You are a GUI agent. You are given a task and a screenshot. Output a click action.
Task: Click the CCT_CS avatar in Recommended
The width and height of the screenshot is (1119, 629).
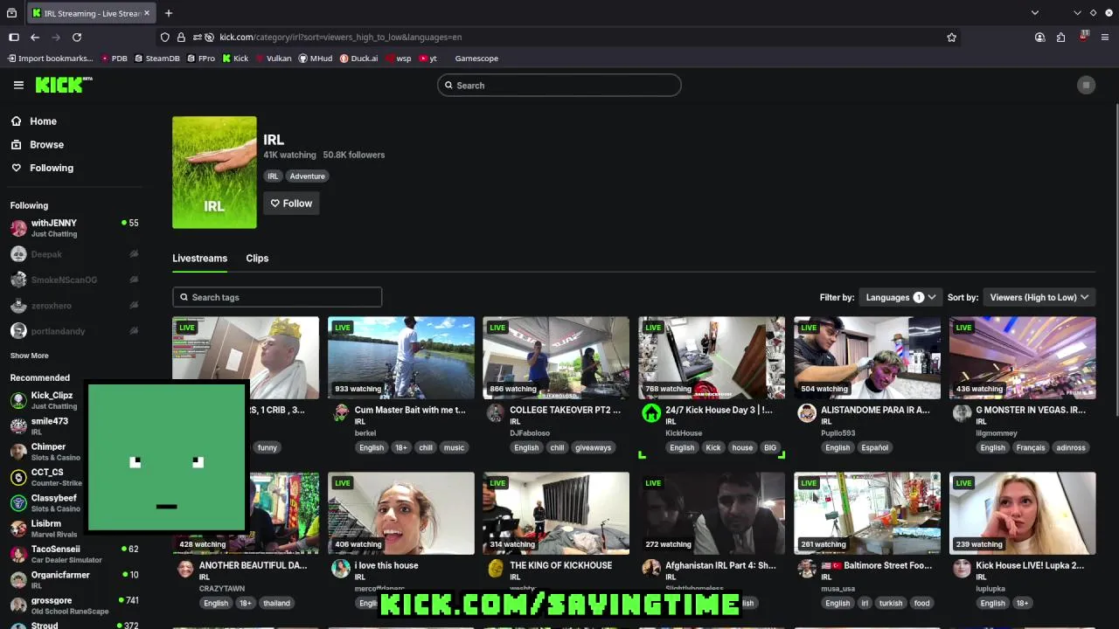pyautogui.click(x=18, y=477)
